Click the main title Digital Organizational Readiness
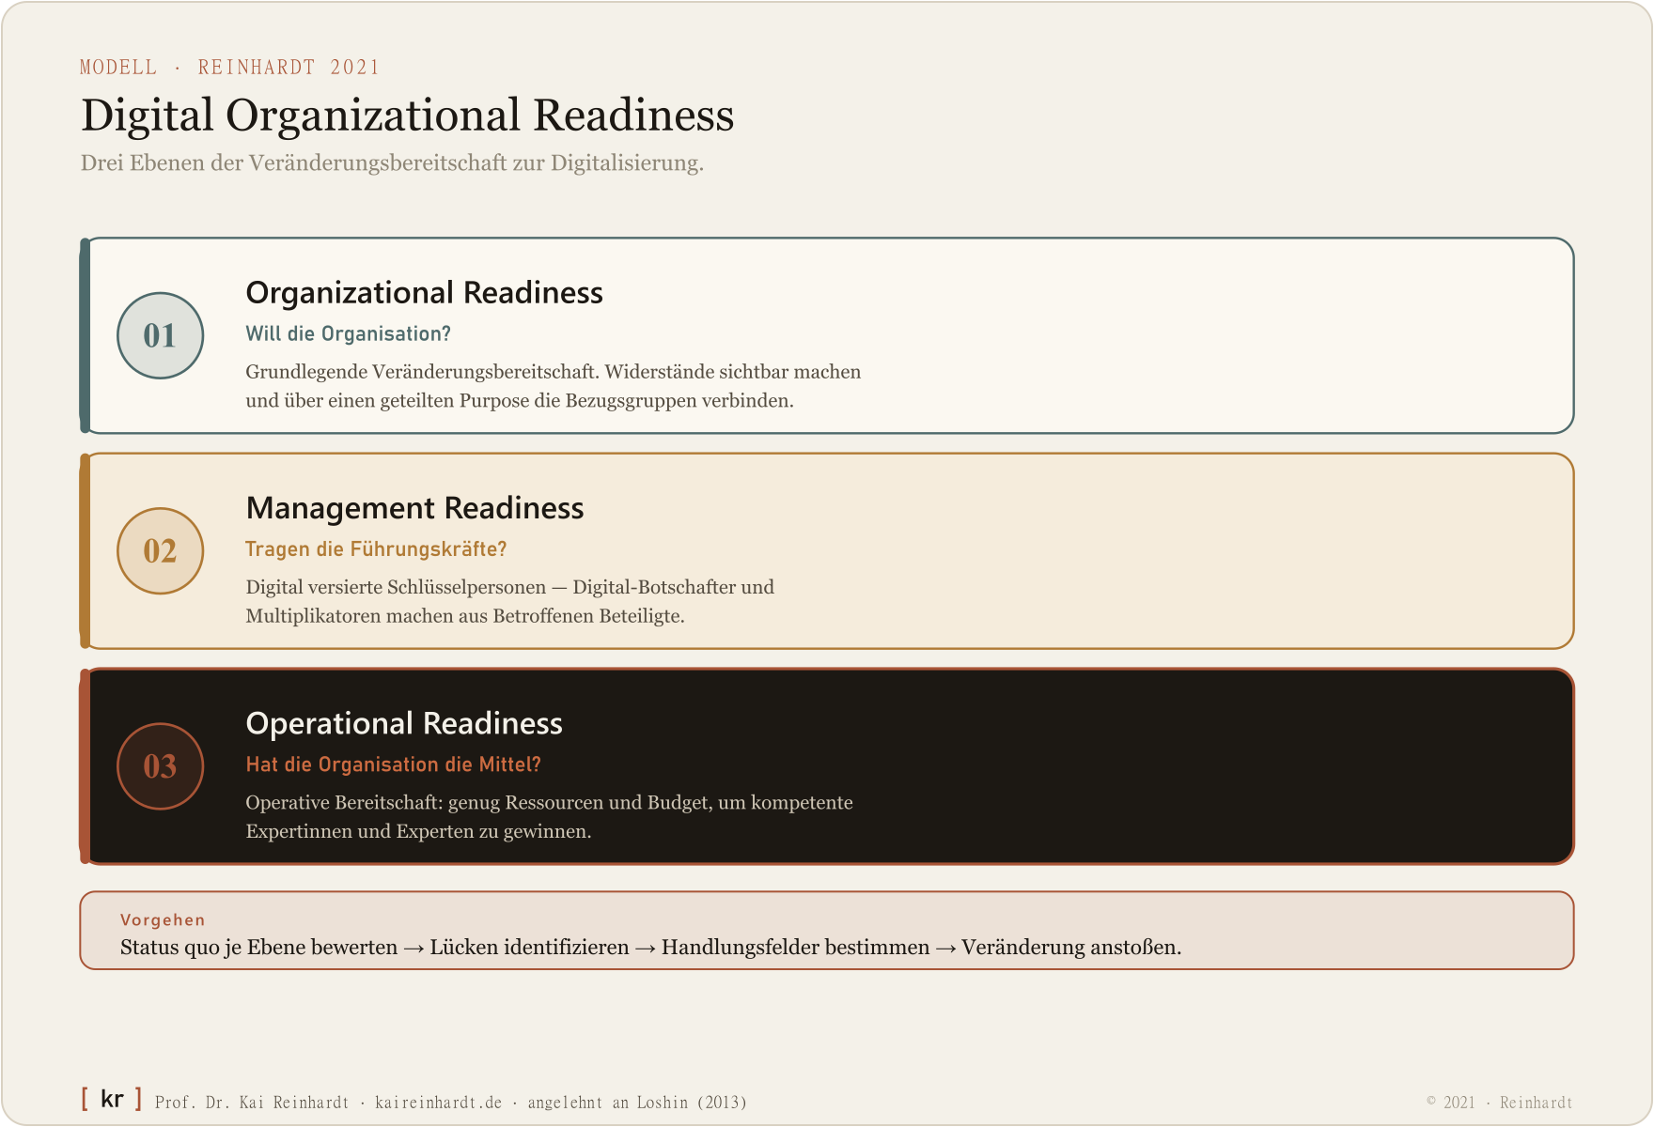The height and width of the screenshot is (1127, 1654). coord(408,116)
